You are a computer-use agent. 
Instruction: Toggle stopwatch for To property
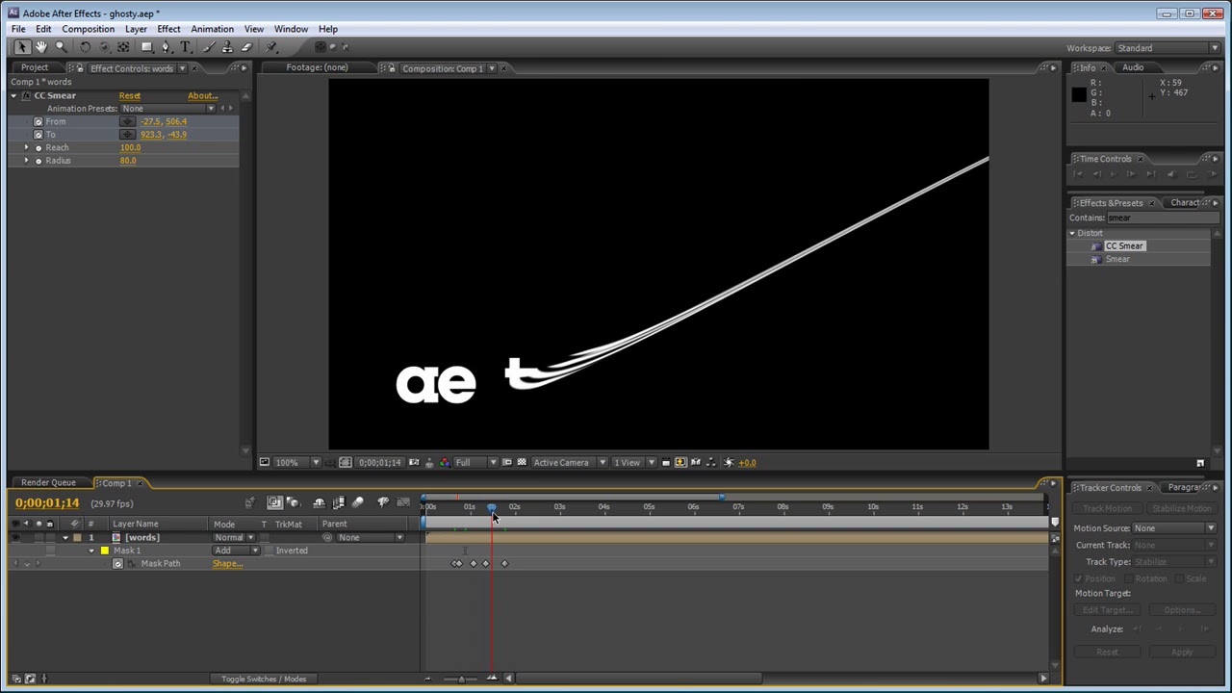tap(38, 135)
